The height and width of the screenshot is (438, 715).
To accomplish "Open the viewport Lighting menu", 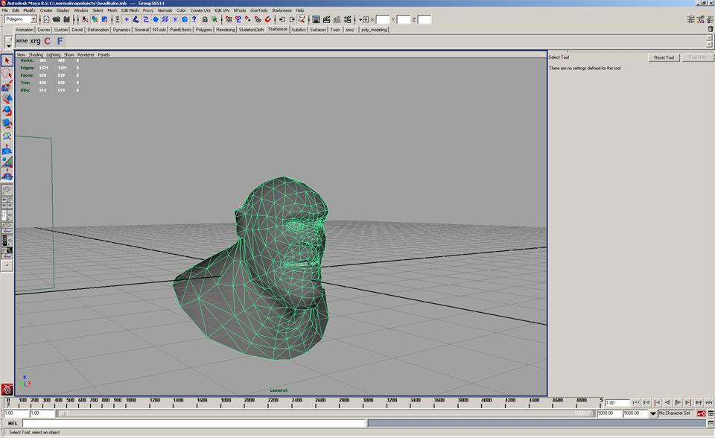I will pyautogui.click(x=54, y=55).
